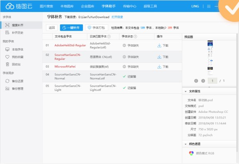Image resolution: width=239 pixels, height=164 pixels.
Task: Click download icon for SourceHanSansCN-Regular
Action: (159, 57)
